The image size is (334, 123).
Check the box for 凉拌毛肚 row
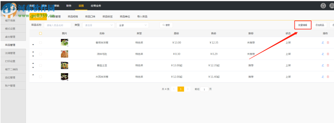tap(40, 54)
